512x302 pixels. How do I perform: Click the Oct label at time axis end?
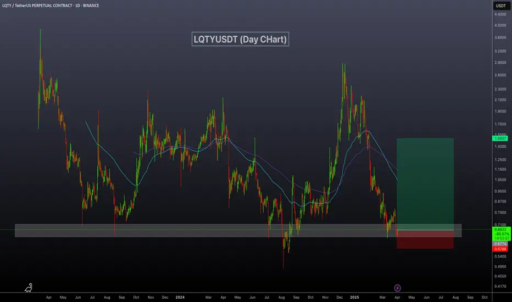click(485, 298)
